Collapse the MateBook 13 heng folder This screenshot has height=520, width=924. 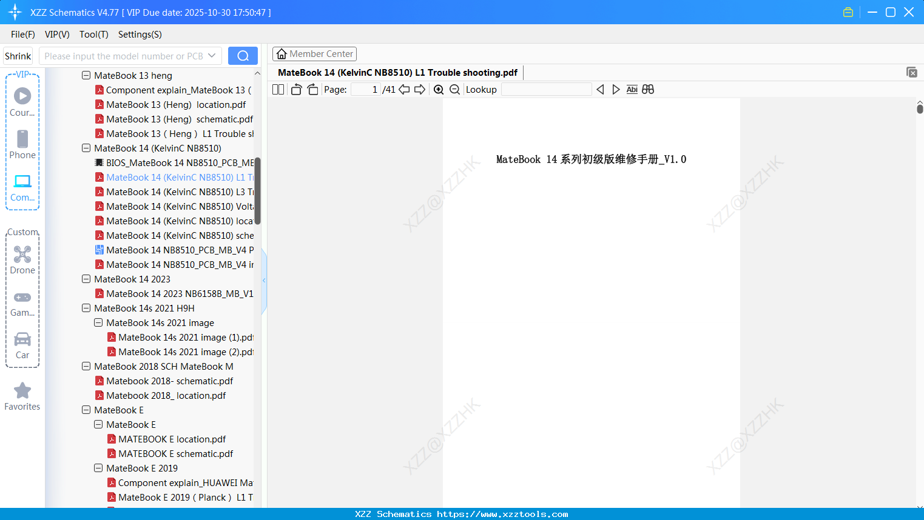(x=86, y=76)
